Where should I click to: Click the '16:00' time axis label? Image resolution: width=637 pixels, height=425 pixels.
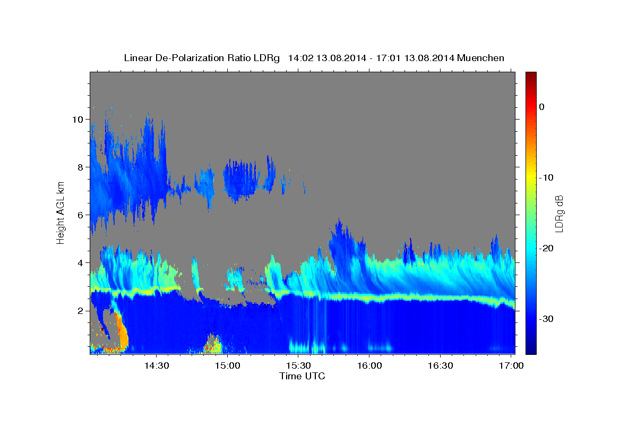[369, 366]
